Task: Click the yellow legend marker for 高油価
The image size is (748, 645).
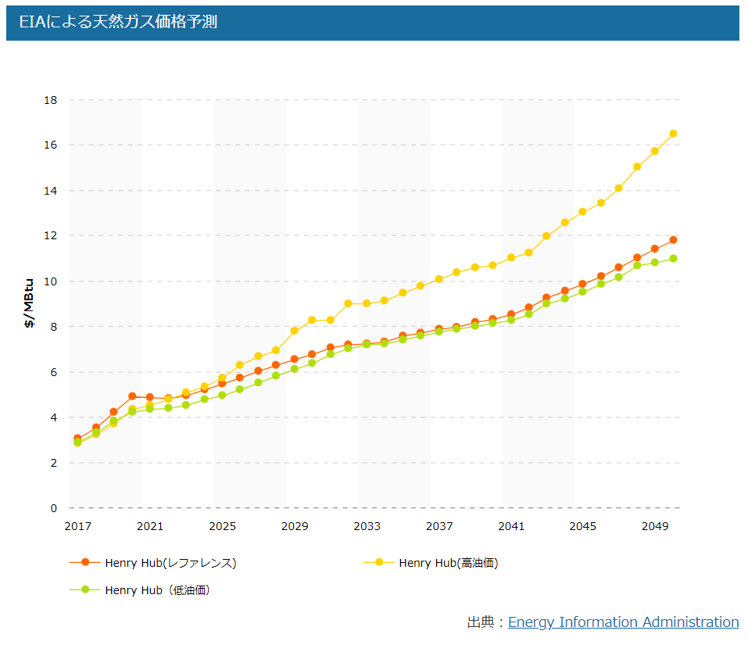Action: (x=379, y=562)
